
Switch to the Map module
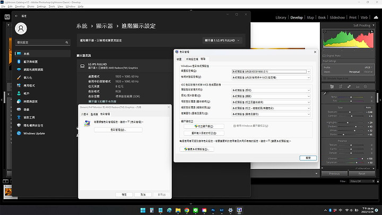tap(310, 18)
